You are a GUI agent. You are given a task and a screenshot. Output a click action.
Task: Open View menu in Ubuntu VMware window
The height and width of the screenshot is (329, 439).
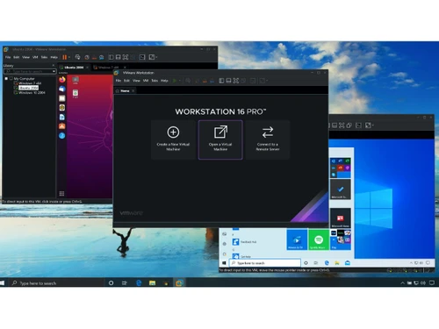click(x=25, y=57)
